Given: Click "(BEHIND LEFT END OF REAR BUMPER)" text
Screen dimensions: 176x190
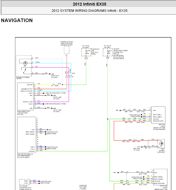Looking at the screenshot, I should 159,129.
